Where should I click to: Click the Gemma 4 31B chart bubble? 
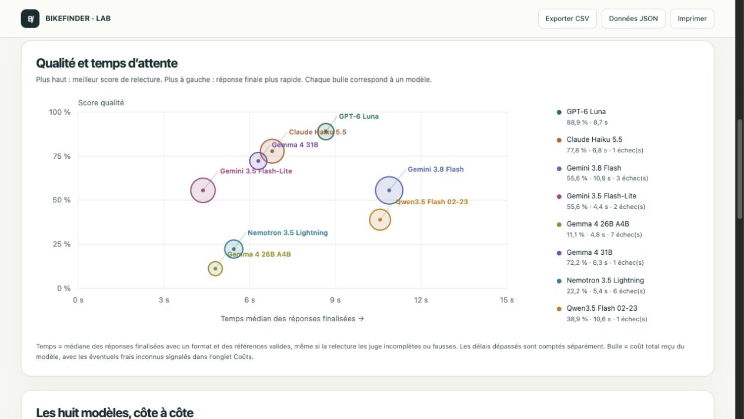pyautogui.click(x=258, y=161)
